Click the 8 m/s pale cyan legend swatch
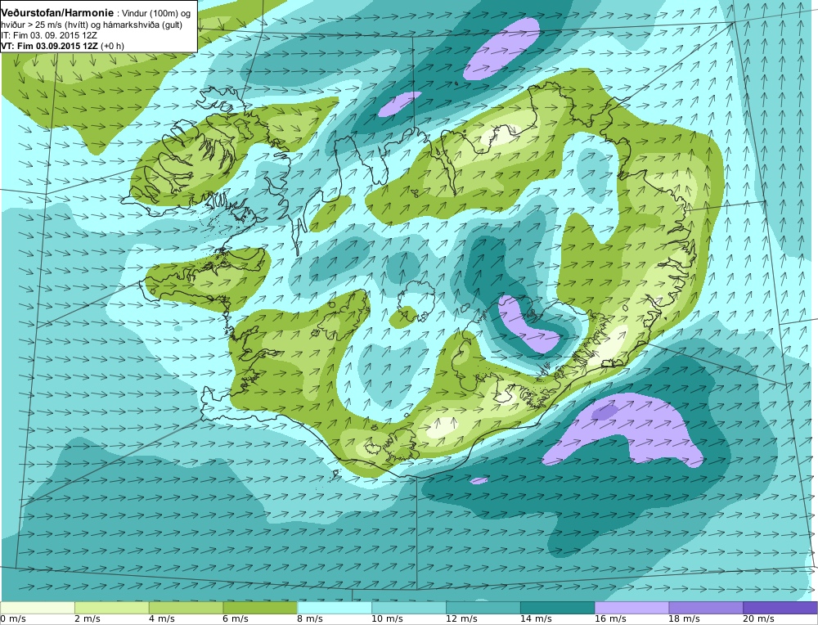 (x=335, y=608)
